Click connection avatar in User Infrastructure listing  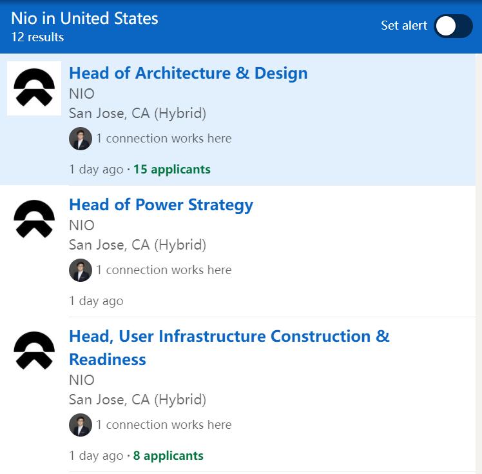coord(81,425)
